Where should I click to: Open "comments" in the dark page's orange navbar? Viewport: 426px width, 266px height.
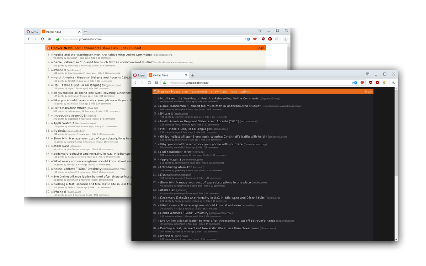pos(200,92)
